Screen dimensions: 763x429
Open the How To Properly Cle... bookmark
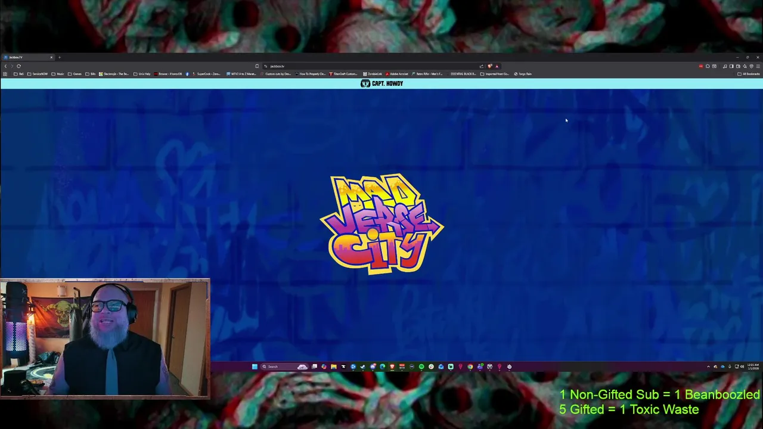[x=311, y=74]
